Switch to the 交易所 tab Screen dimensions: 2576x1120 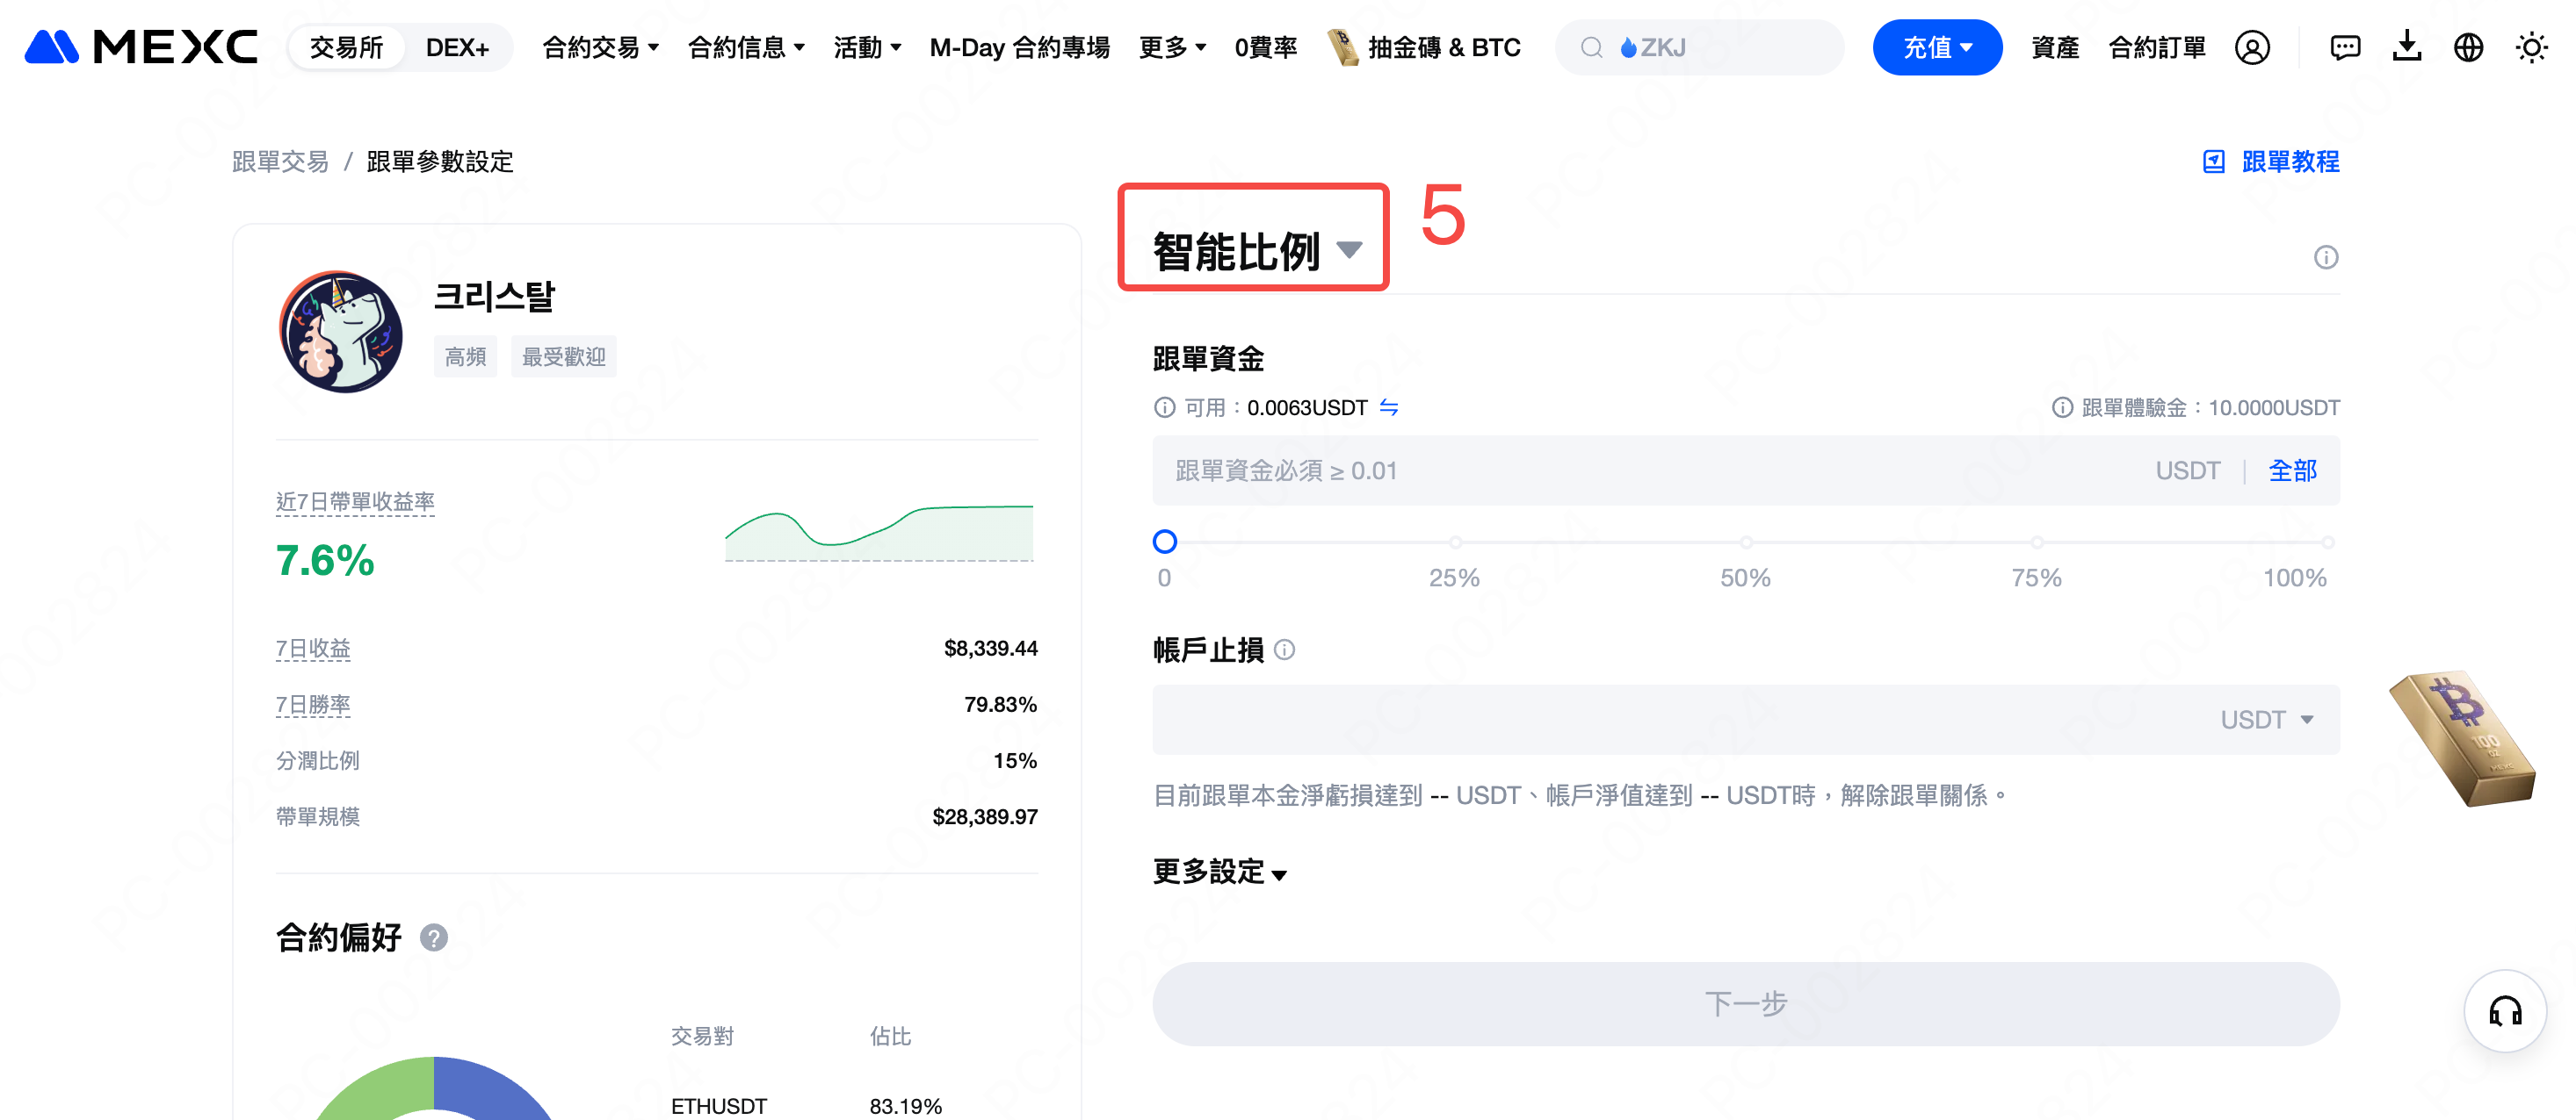346,47
